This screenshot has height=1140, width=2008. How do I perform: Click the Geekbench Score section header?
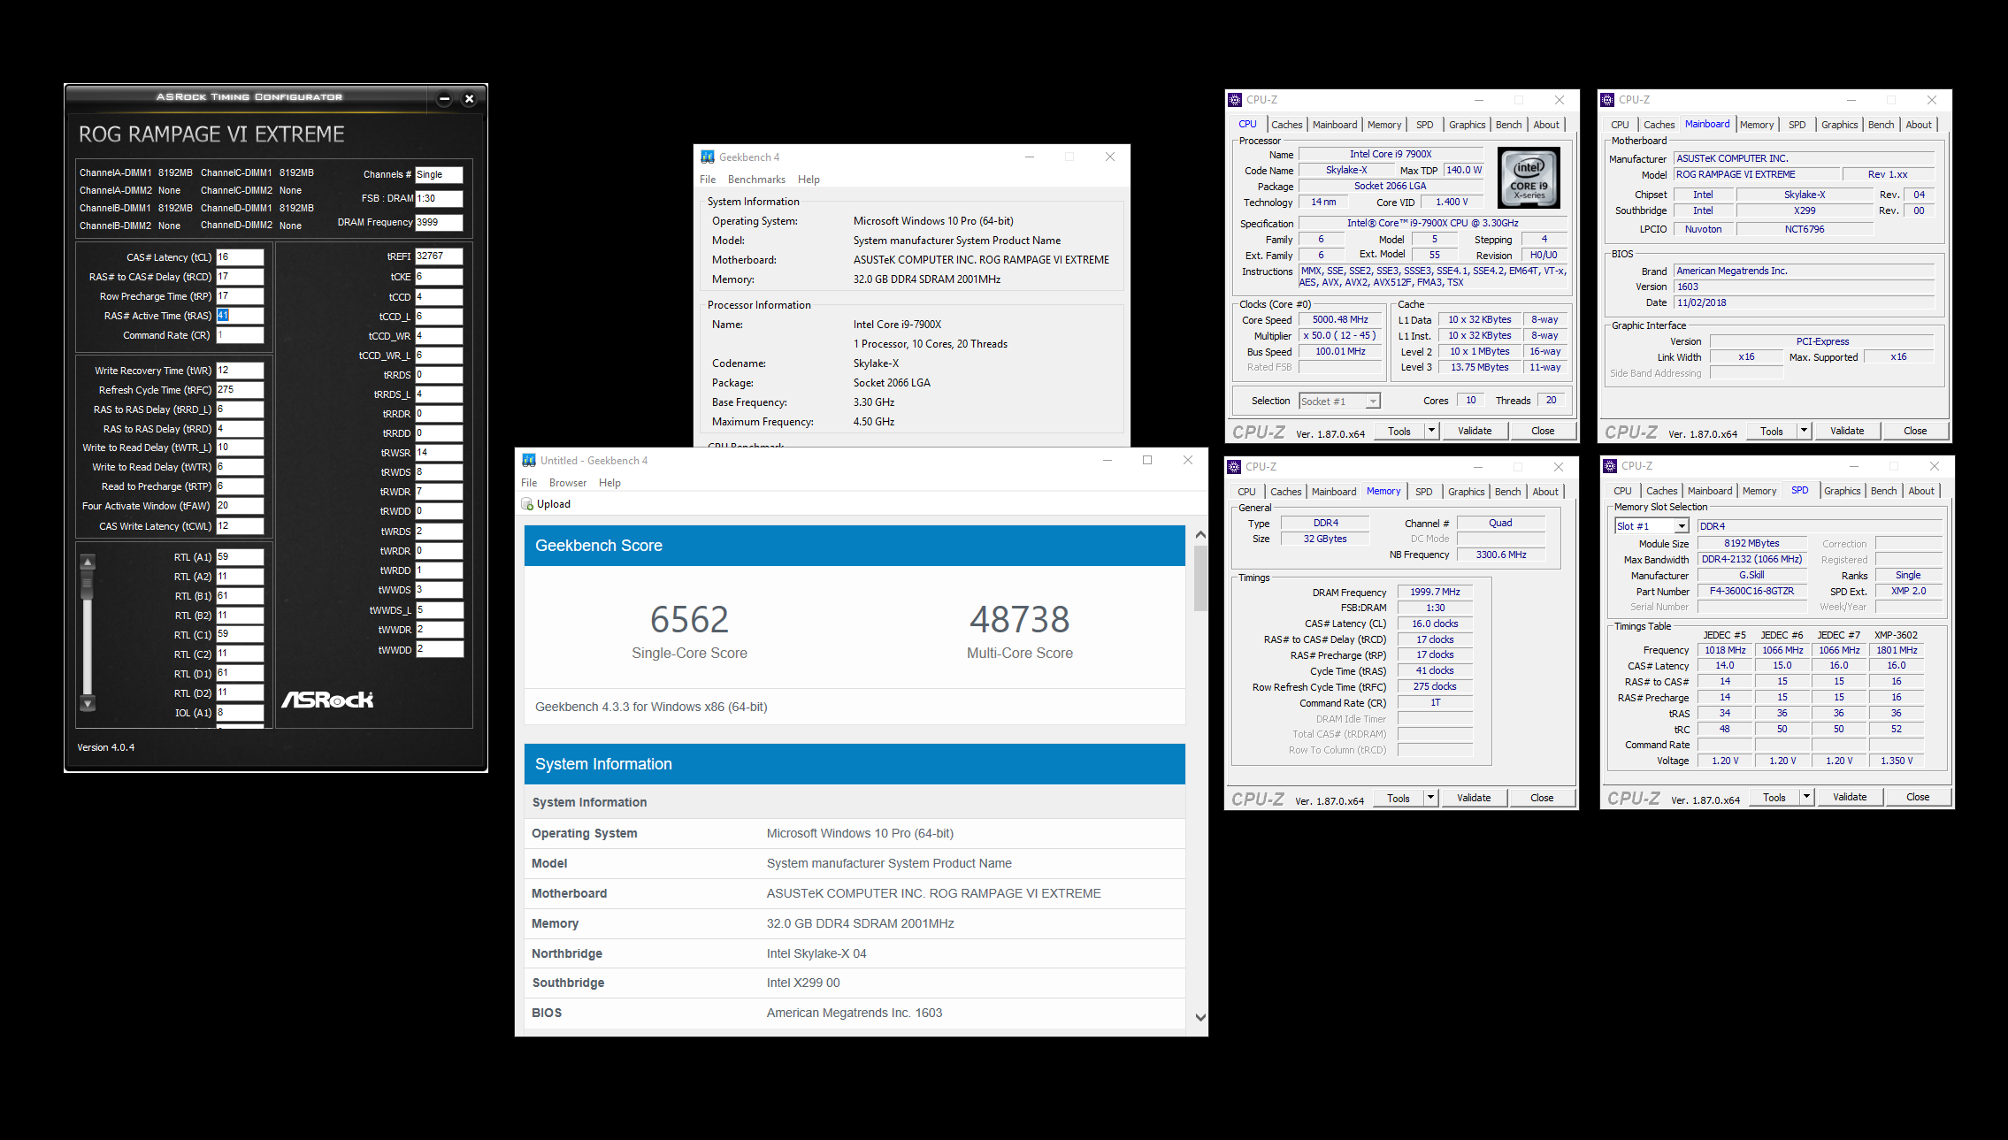point(855,546)
